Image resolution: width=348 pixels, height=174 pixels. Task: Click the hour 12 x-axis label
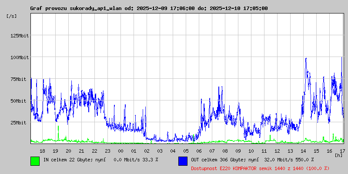pyautogui.click(x=277, y=151)
